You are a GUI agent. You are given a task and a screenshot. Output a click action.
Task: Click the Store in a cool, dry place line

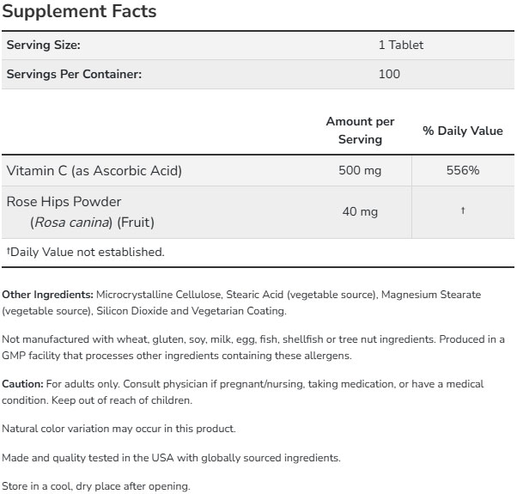tap(95, 486)
